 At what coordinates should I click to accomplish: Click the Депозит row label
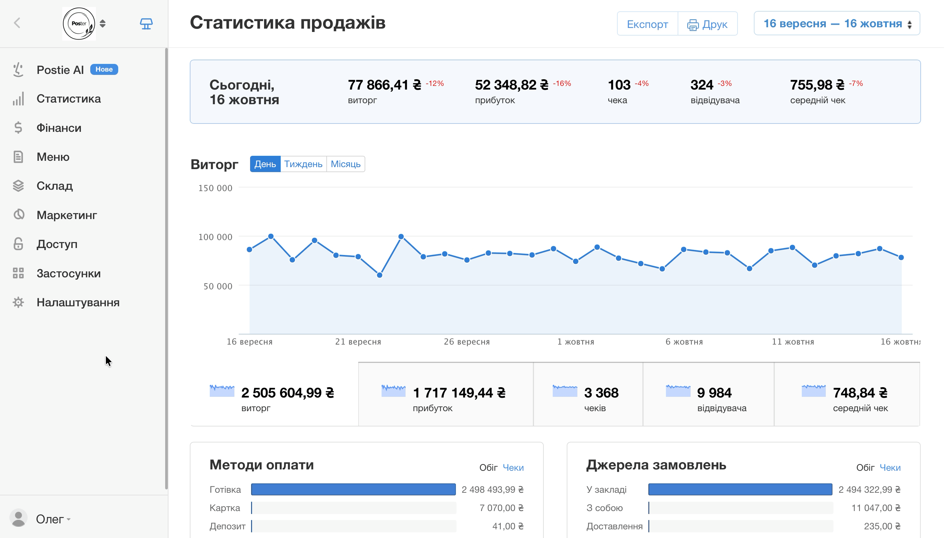(x=228, y=527)
